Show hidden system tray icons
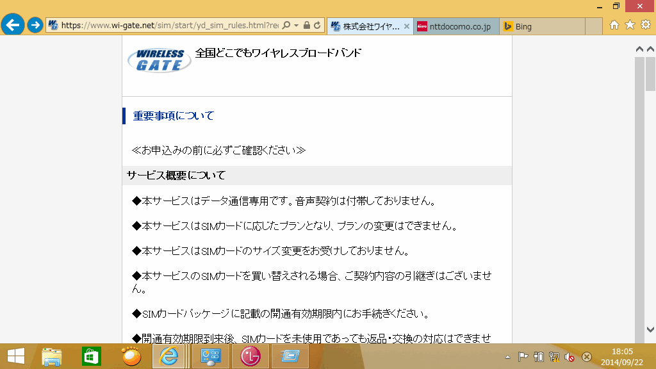This screenshot has width=656, height=369. [x=508, y=357]
